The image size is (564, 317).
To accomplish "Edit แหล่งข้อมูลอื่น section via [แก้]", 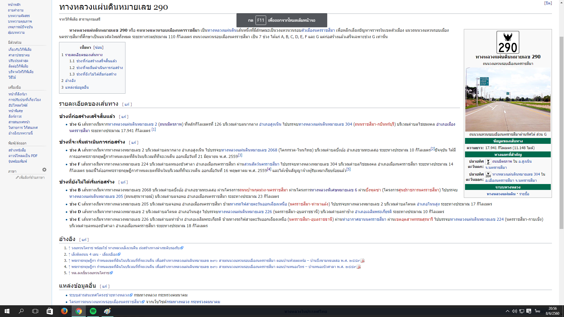I will (105, 286).
